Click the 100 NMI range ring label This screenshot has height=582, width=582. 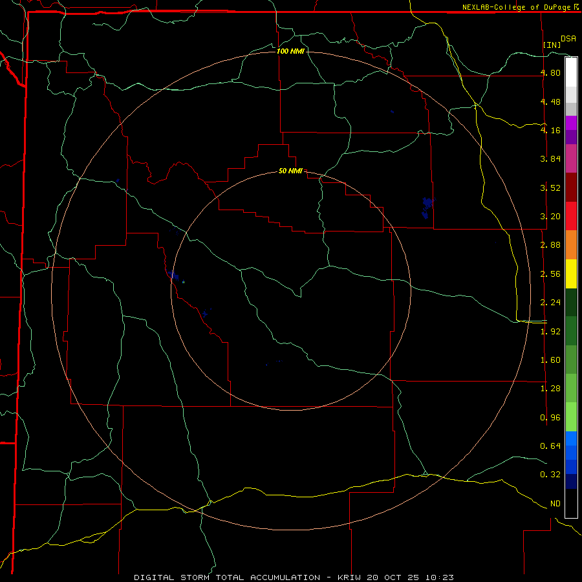click(x=290, y=51)
